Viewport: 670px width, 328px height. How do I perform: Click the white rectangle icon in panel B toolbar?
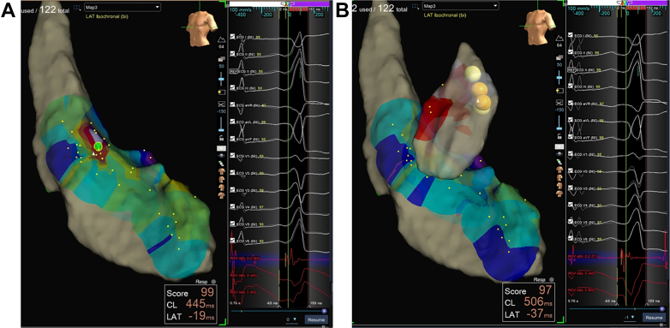559,146
